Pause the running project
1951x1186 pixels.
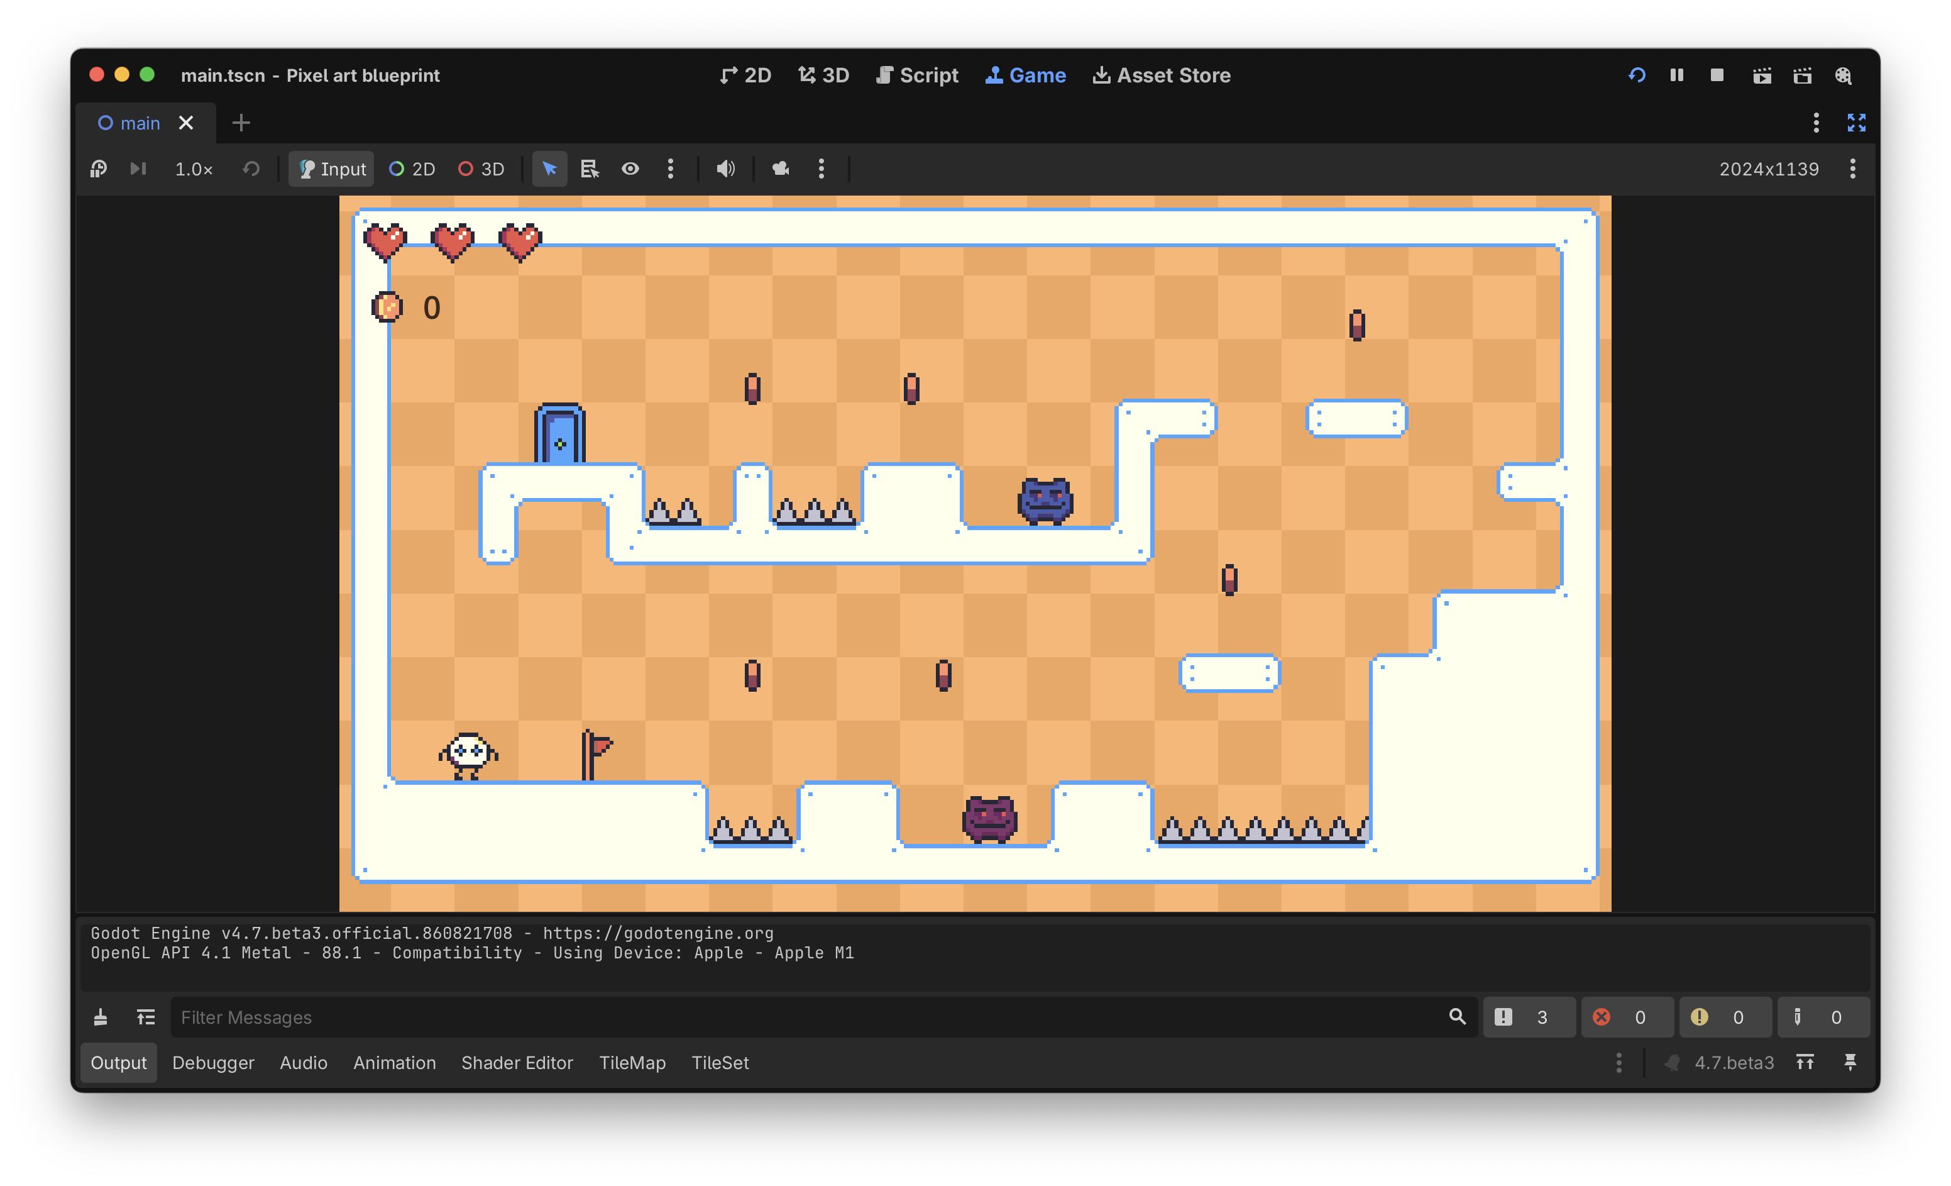pyautogui.click(x=1676, y=75)
